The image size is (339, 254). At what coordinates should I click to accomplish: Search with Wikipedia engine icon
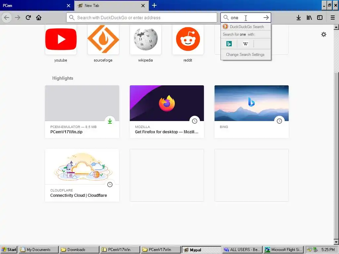tap(245, 44)
